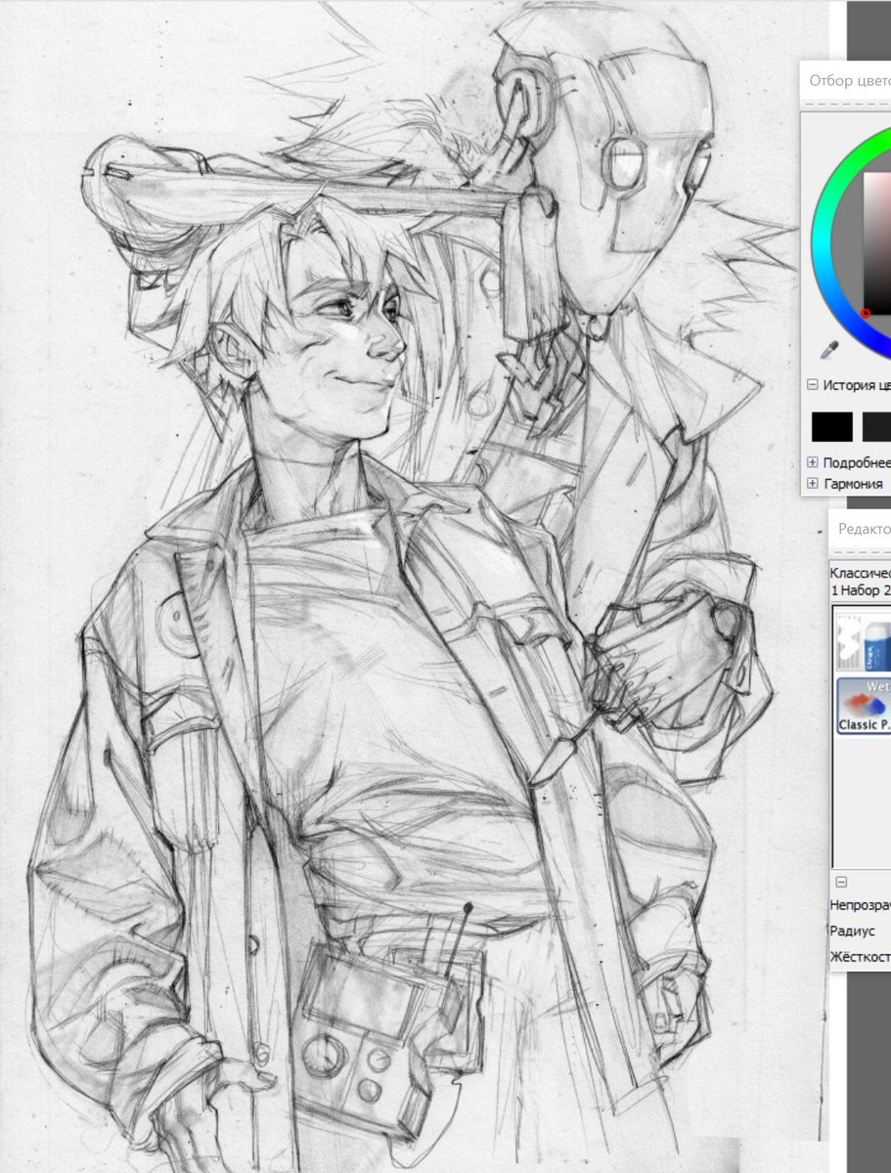Click the saturation-brightness square picker
The height and width of the screenshot is (1173, 891).
click(876, 244)
